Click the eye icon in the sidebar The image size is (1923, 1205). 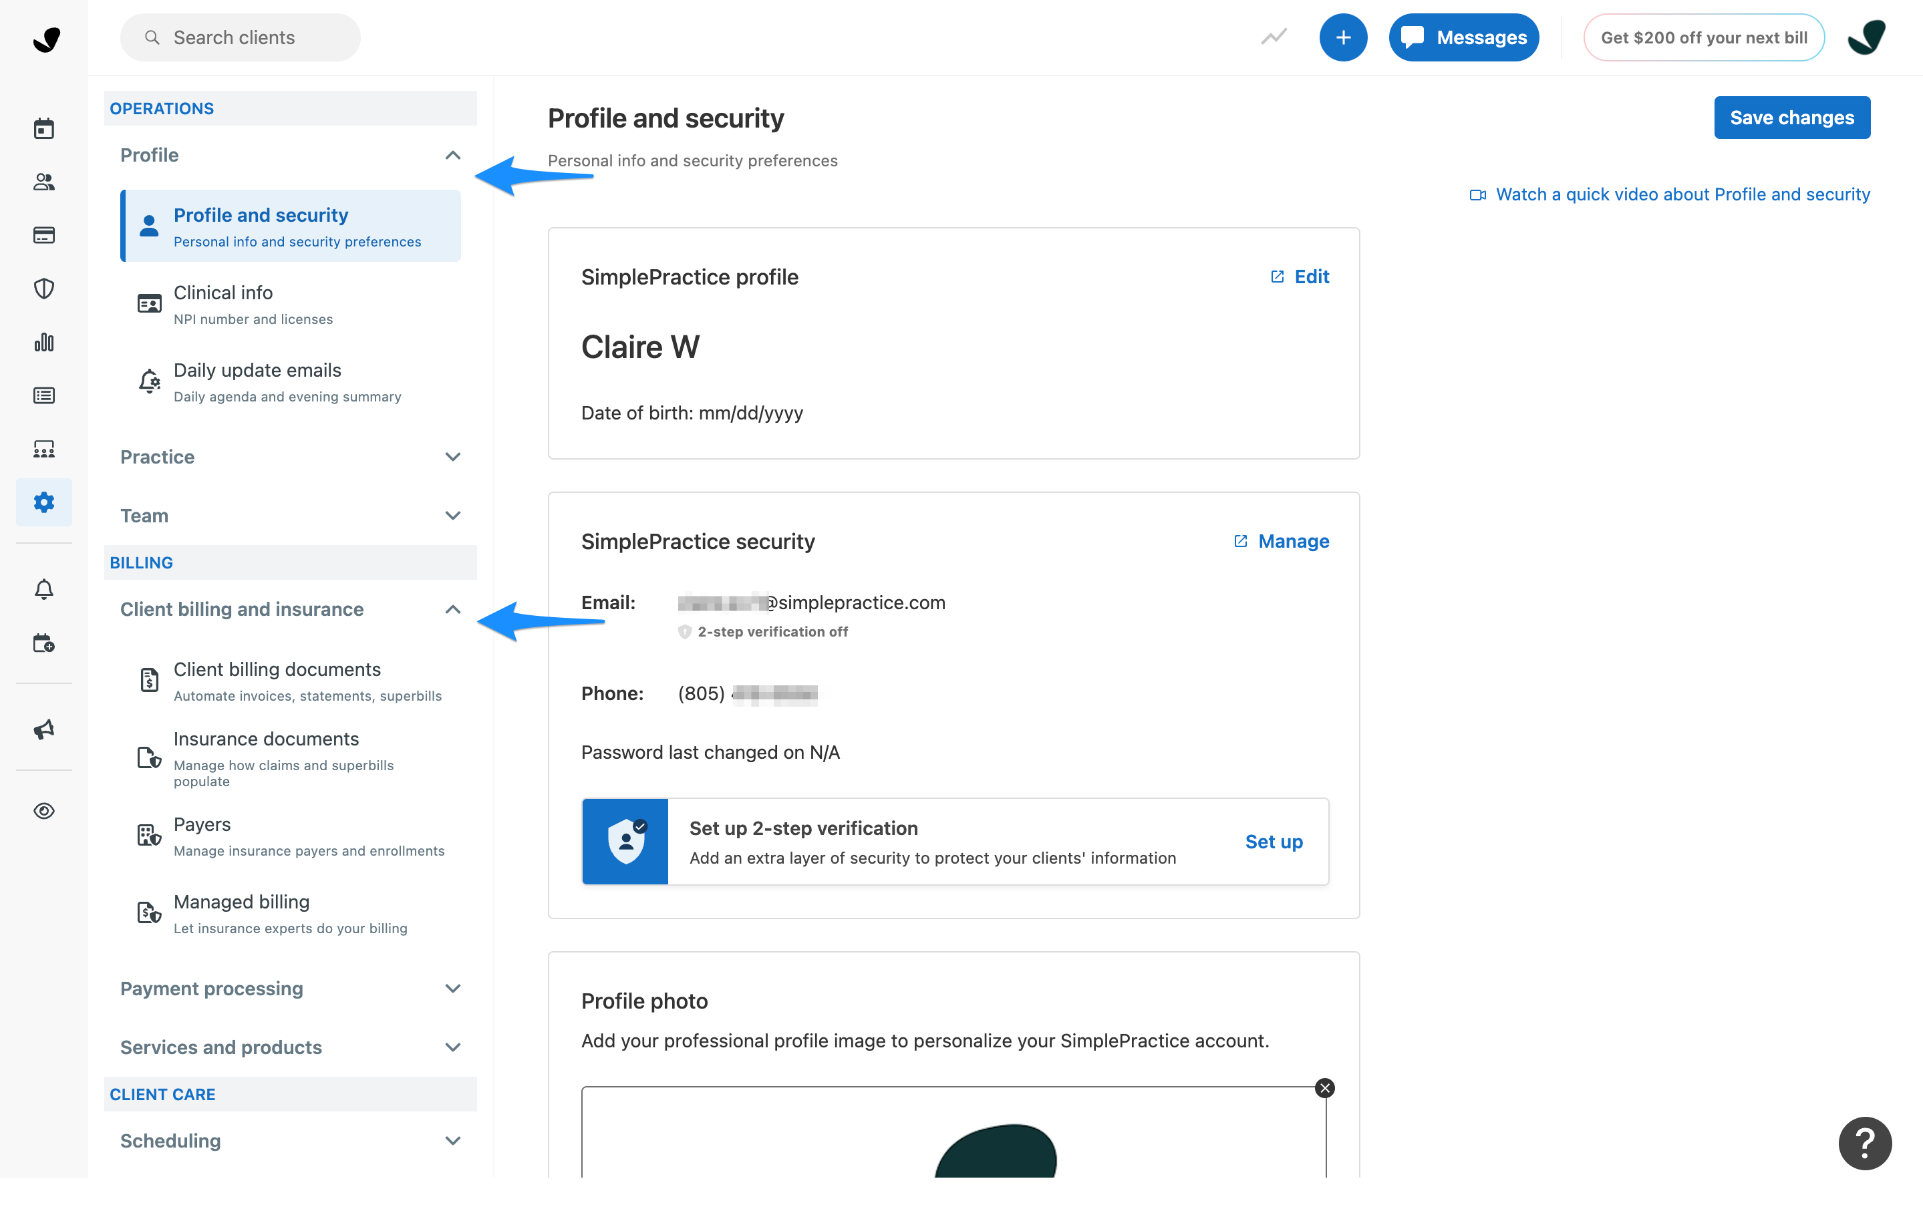(x=44, y=810)
